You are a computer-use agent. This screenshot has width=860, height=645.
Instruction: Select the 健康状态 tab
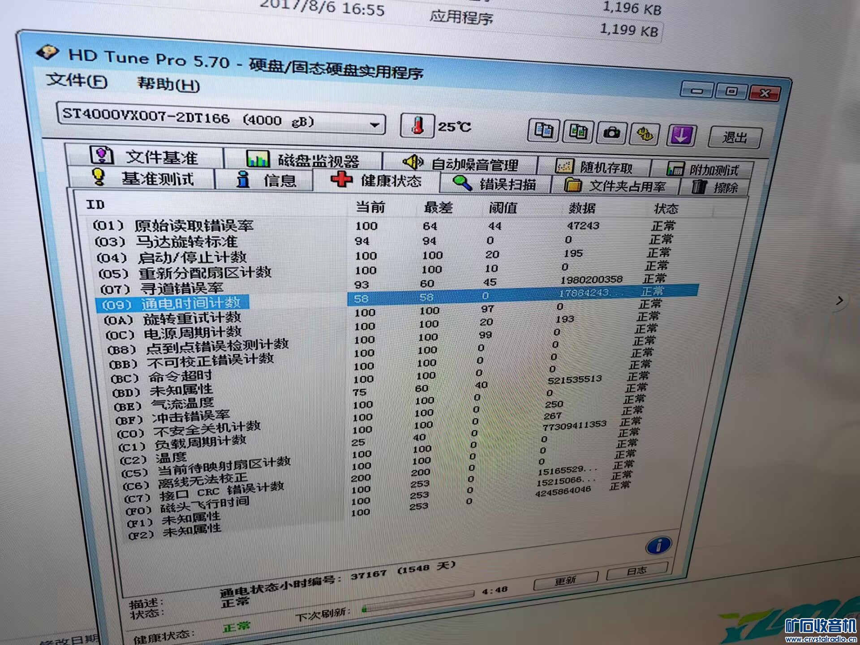pos(376,180)
